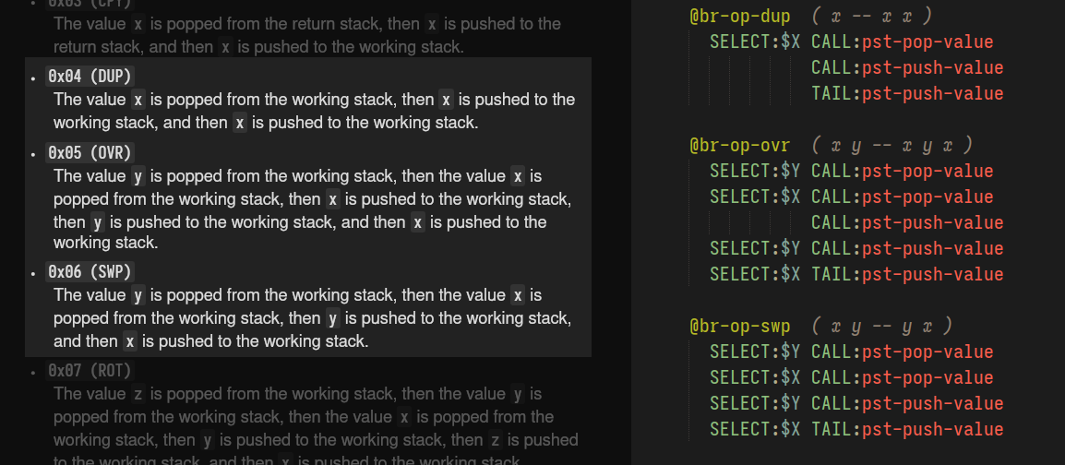Click the "0x04 (DUP)" opcode heading
The height and width of the screenshot is (465, 1065).
90,76
